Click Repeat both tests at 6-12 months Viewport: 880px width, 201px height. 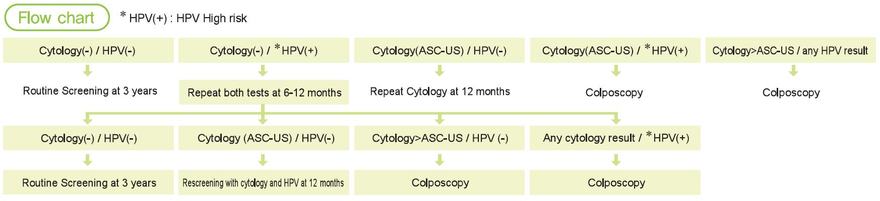point(264,92)
